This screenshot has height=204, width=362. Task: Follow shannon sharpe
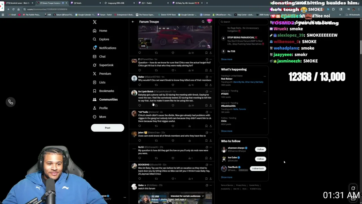(x=260, y=149)
